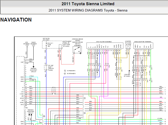The height and width of the screenshot is (125, 168).
Task: Select the "PARKING BRAKE SWITCH ASSEMBLY" label
Action: point(77,44)
